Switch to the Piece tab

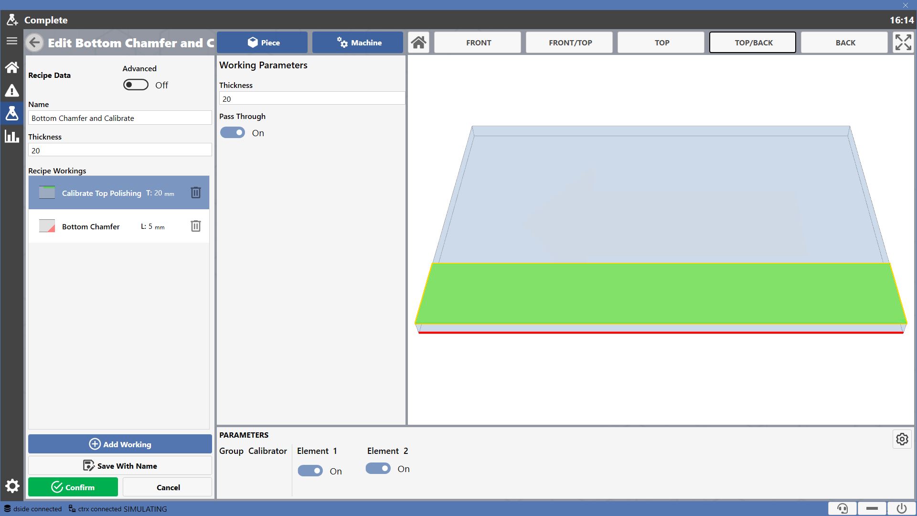point(262,43)
